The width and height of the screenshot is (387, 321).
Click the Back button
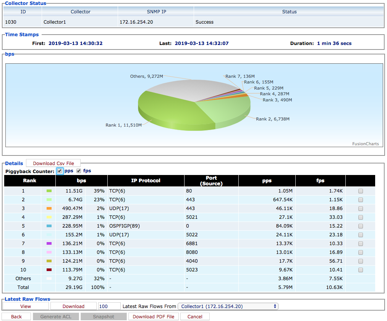tap(16, 316)
